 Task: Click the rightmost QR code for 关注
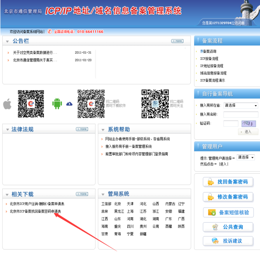[155, 104]
